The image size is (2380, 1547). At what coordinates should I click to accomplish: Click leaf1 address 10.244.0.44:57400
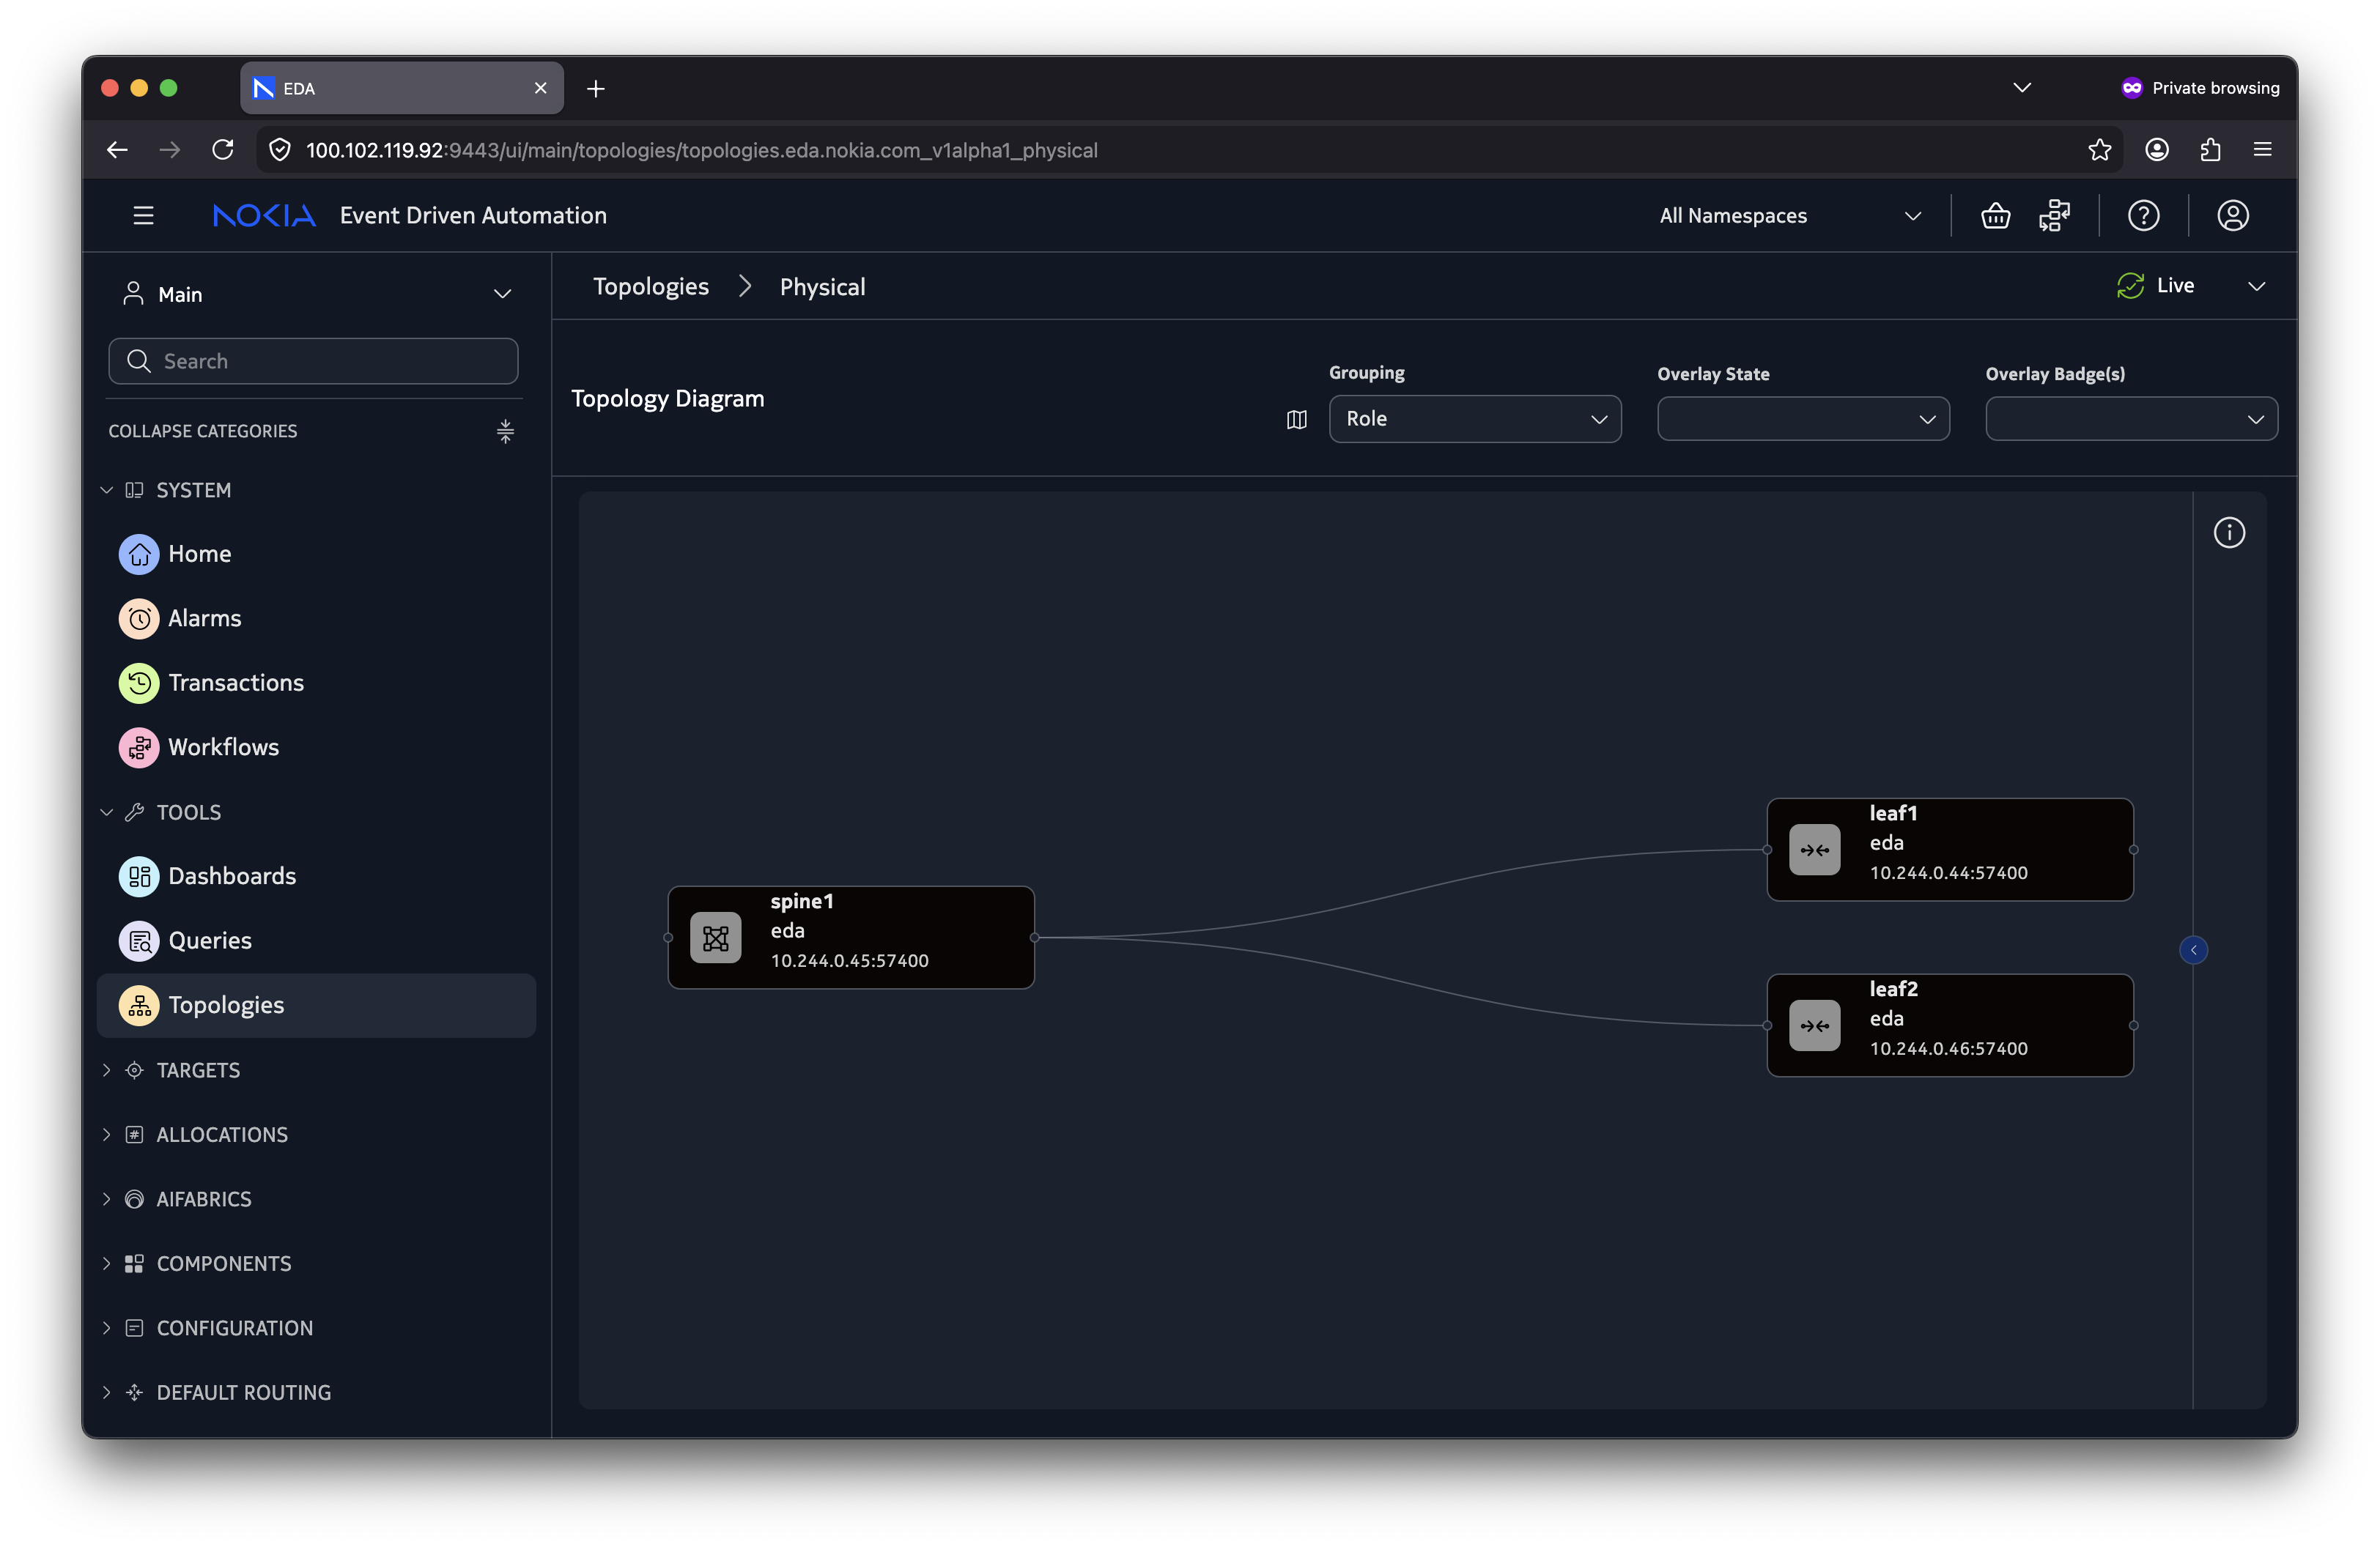pyautogui.click(x=1948, y=873)
